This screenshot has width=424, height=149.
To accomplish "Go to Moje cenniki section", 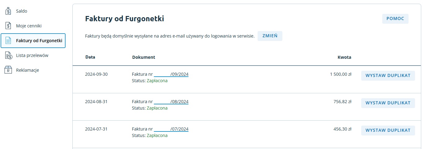I will pos(29,26).
